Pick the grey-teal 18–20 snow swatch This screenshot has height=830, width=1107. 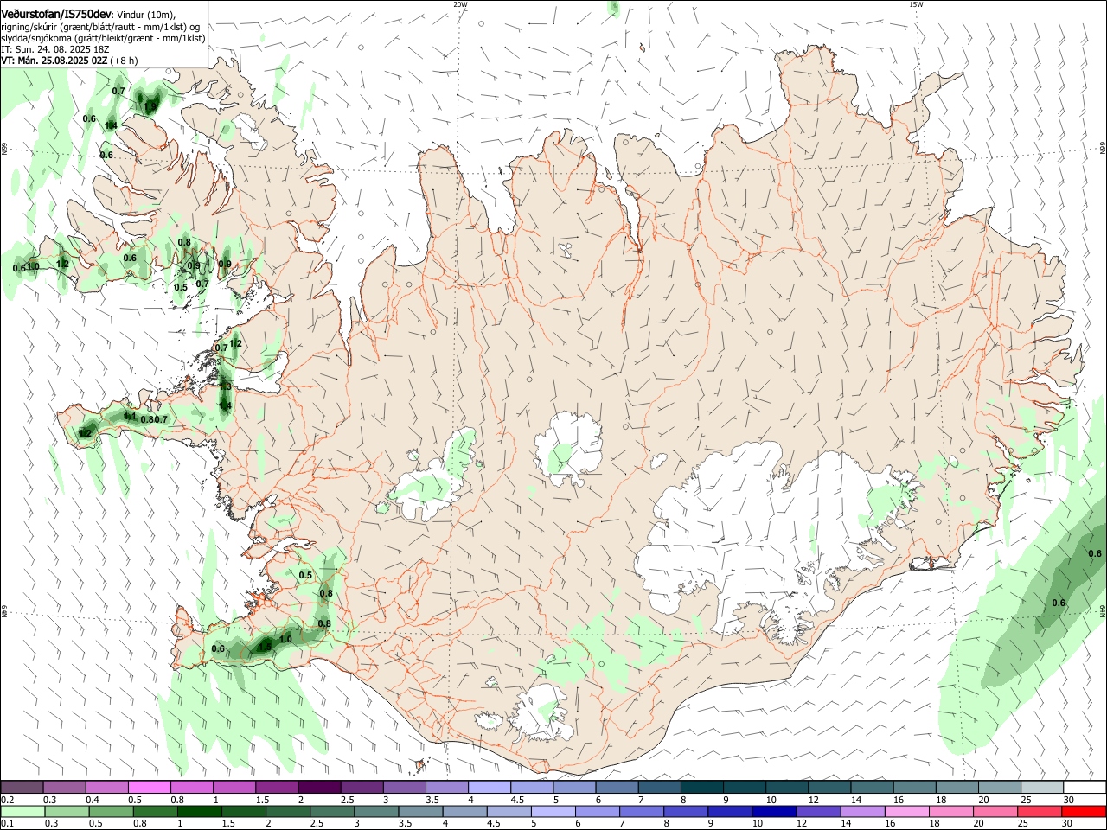(x=957, y=787)
